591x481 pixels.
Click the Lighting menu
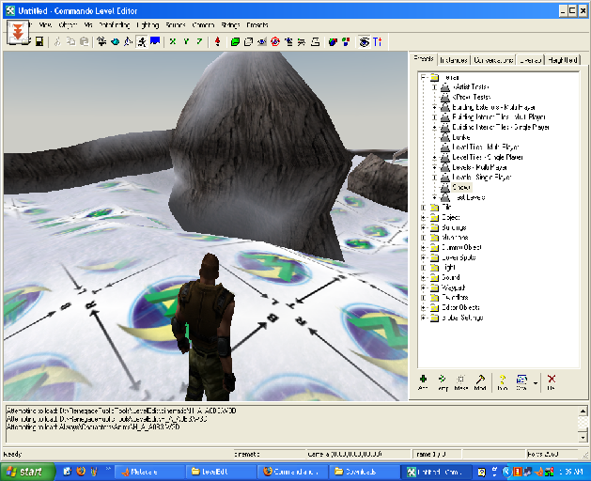[148, 24]
